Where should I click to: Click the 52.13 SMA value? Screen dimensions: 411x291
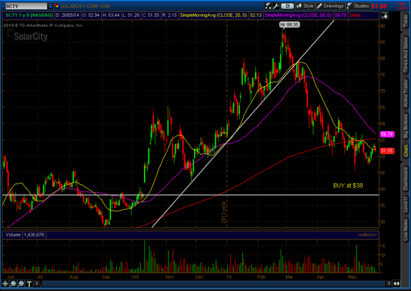pos(256,15)
